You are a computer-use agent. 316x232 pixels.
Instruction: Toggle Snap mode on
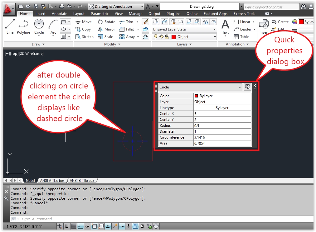click(67, 226)
